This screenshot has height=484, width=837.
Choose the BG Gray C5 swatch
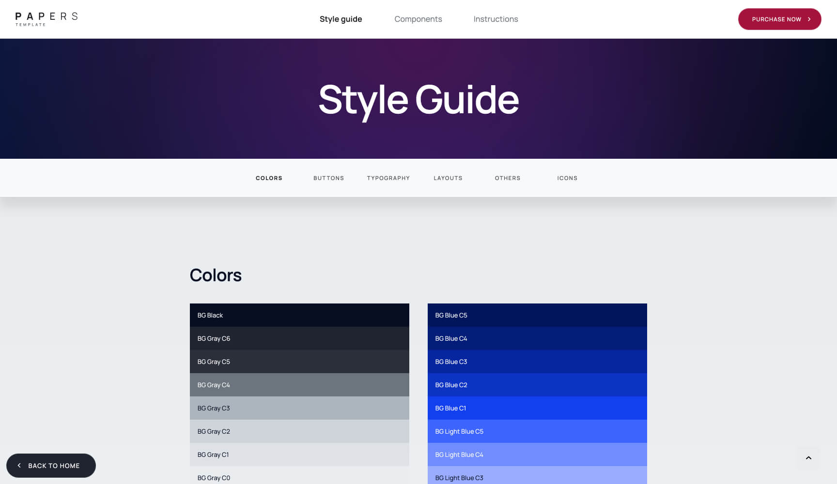pyautogui.click(x=299, y=362)
